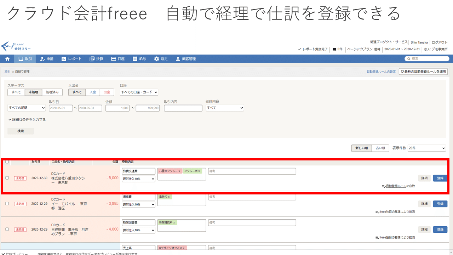
Task: Click 最新の自動登録ルールを適用 button
Action: click(423, 72)
